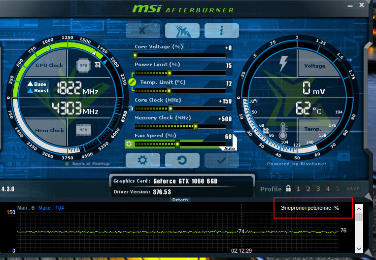This screenshot has width=376, height=260.
Task: Click the Fan Speed slider handle
Action: (x=177, y=144)
